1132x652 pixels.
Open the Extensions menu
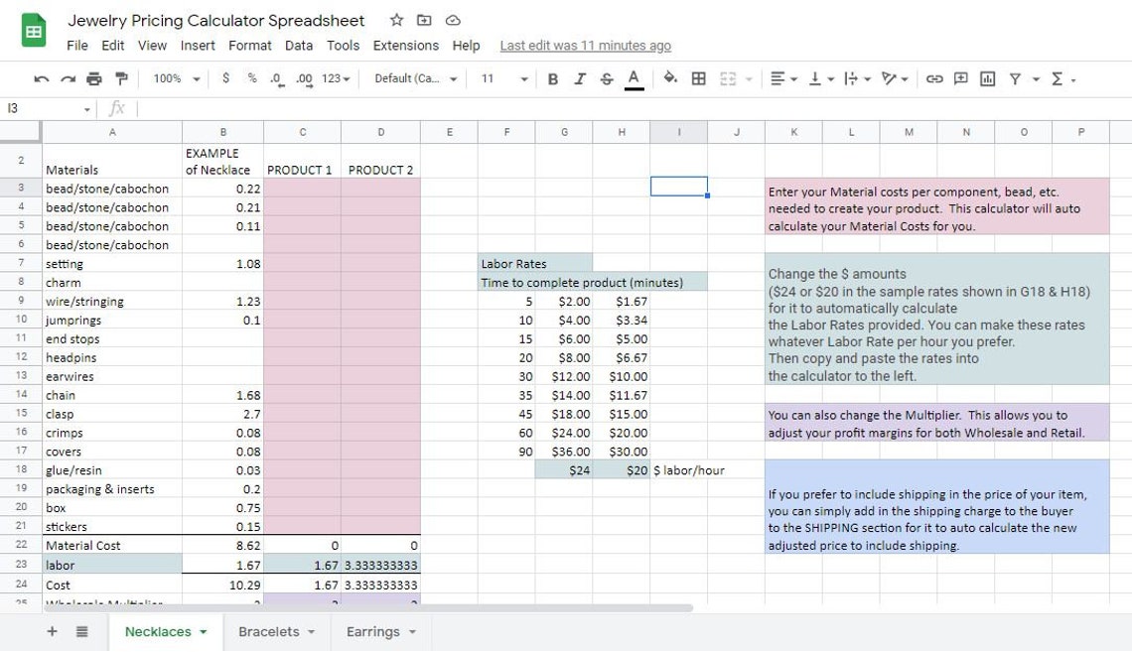click(405, 46)
